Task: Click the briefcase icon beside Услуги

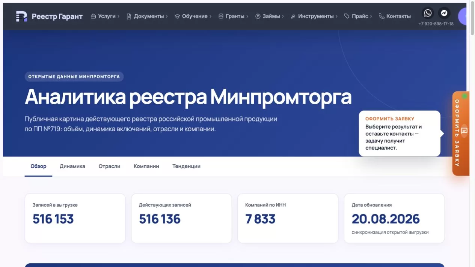Action: tap(93, 16)
